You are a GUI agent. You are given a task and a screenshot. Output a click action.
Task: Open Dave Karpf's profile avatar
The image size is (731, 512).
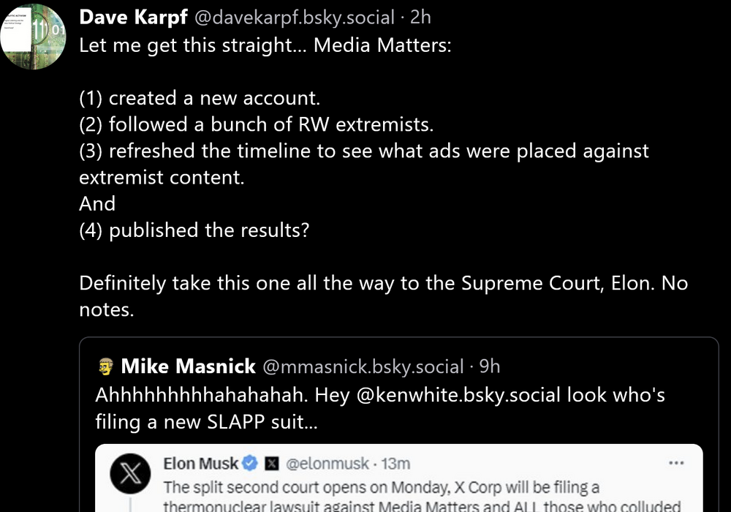coord(34,37)
